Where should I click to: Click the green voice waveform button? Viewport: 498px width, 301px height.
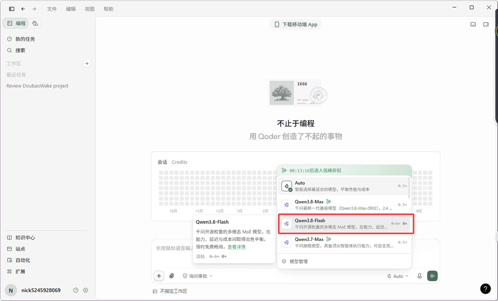coord(432,276)
